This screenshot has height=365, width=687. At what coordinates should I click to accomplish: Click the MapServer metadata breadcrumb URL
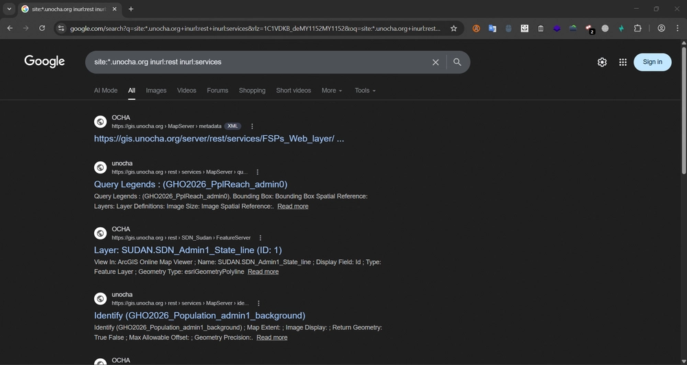click(x=166, y=126)
